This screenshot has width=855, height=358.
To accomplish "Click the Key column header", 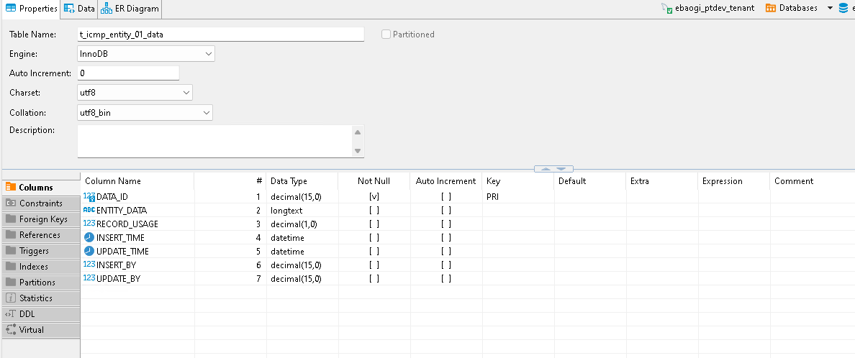I will [x=518, y=181].
